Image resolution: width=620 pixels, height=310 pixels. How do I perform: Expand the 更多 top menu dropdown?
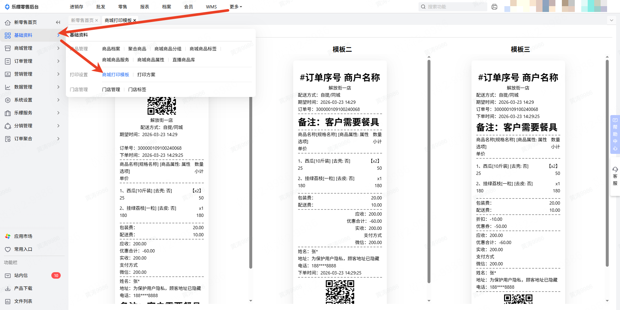pyautogui.click(x=236, y=7)
